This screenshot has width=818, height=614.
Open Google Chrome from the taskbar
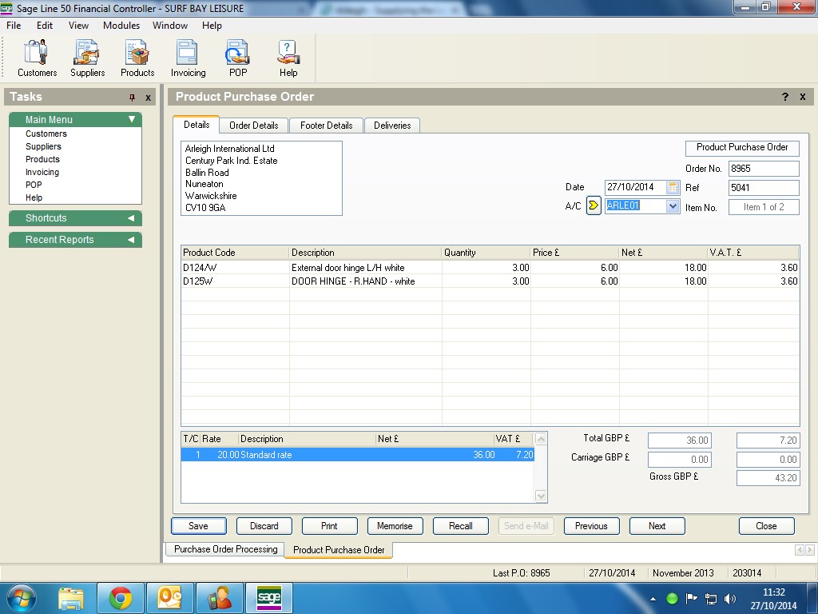pos(121,598)
